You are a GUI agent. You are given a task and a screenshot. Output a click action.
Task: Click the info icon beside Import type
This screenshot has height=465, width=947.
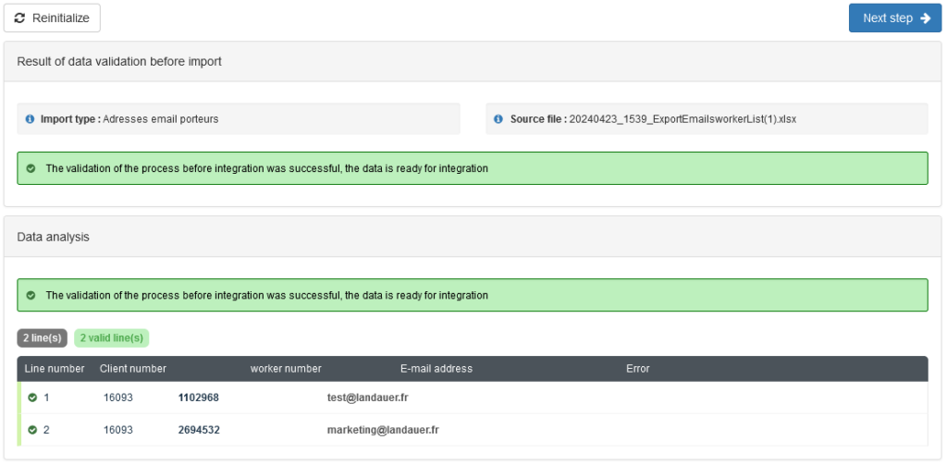click(31, 119)
